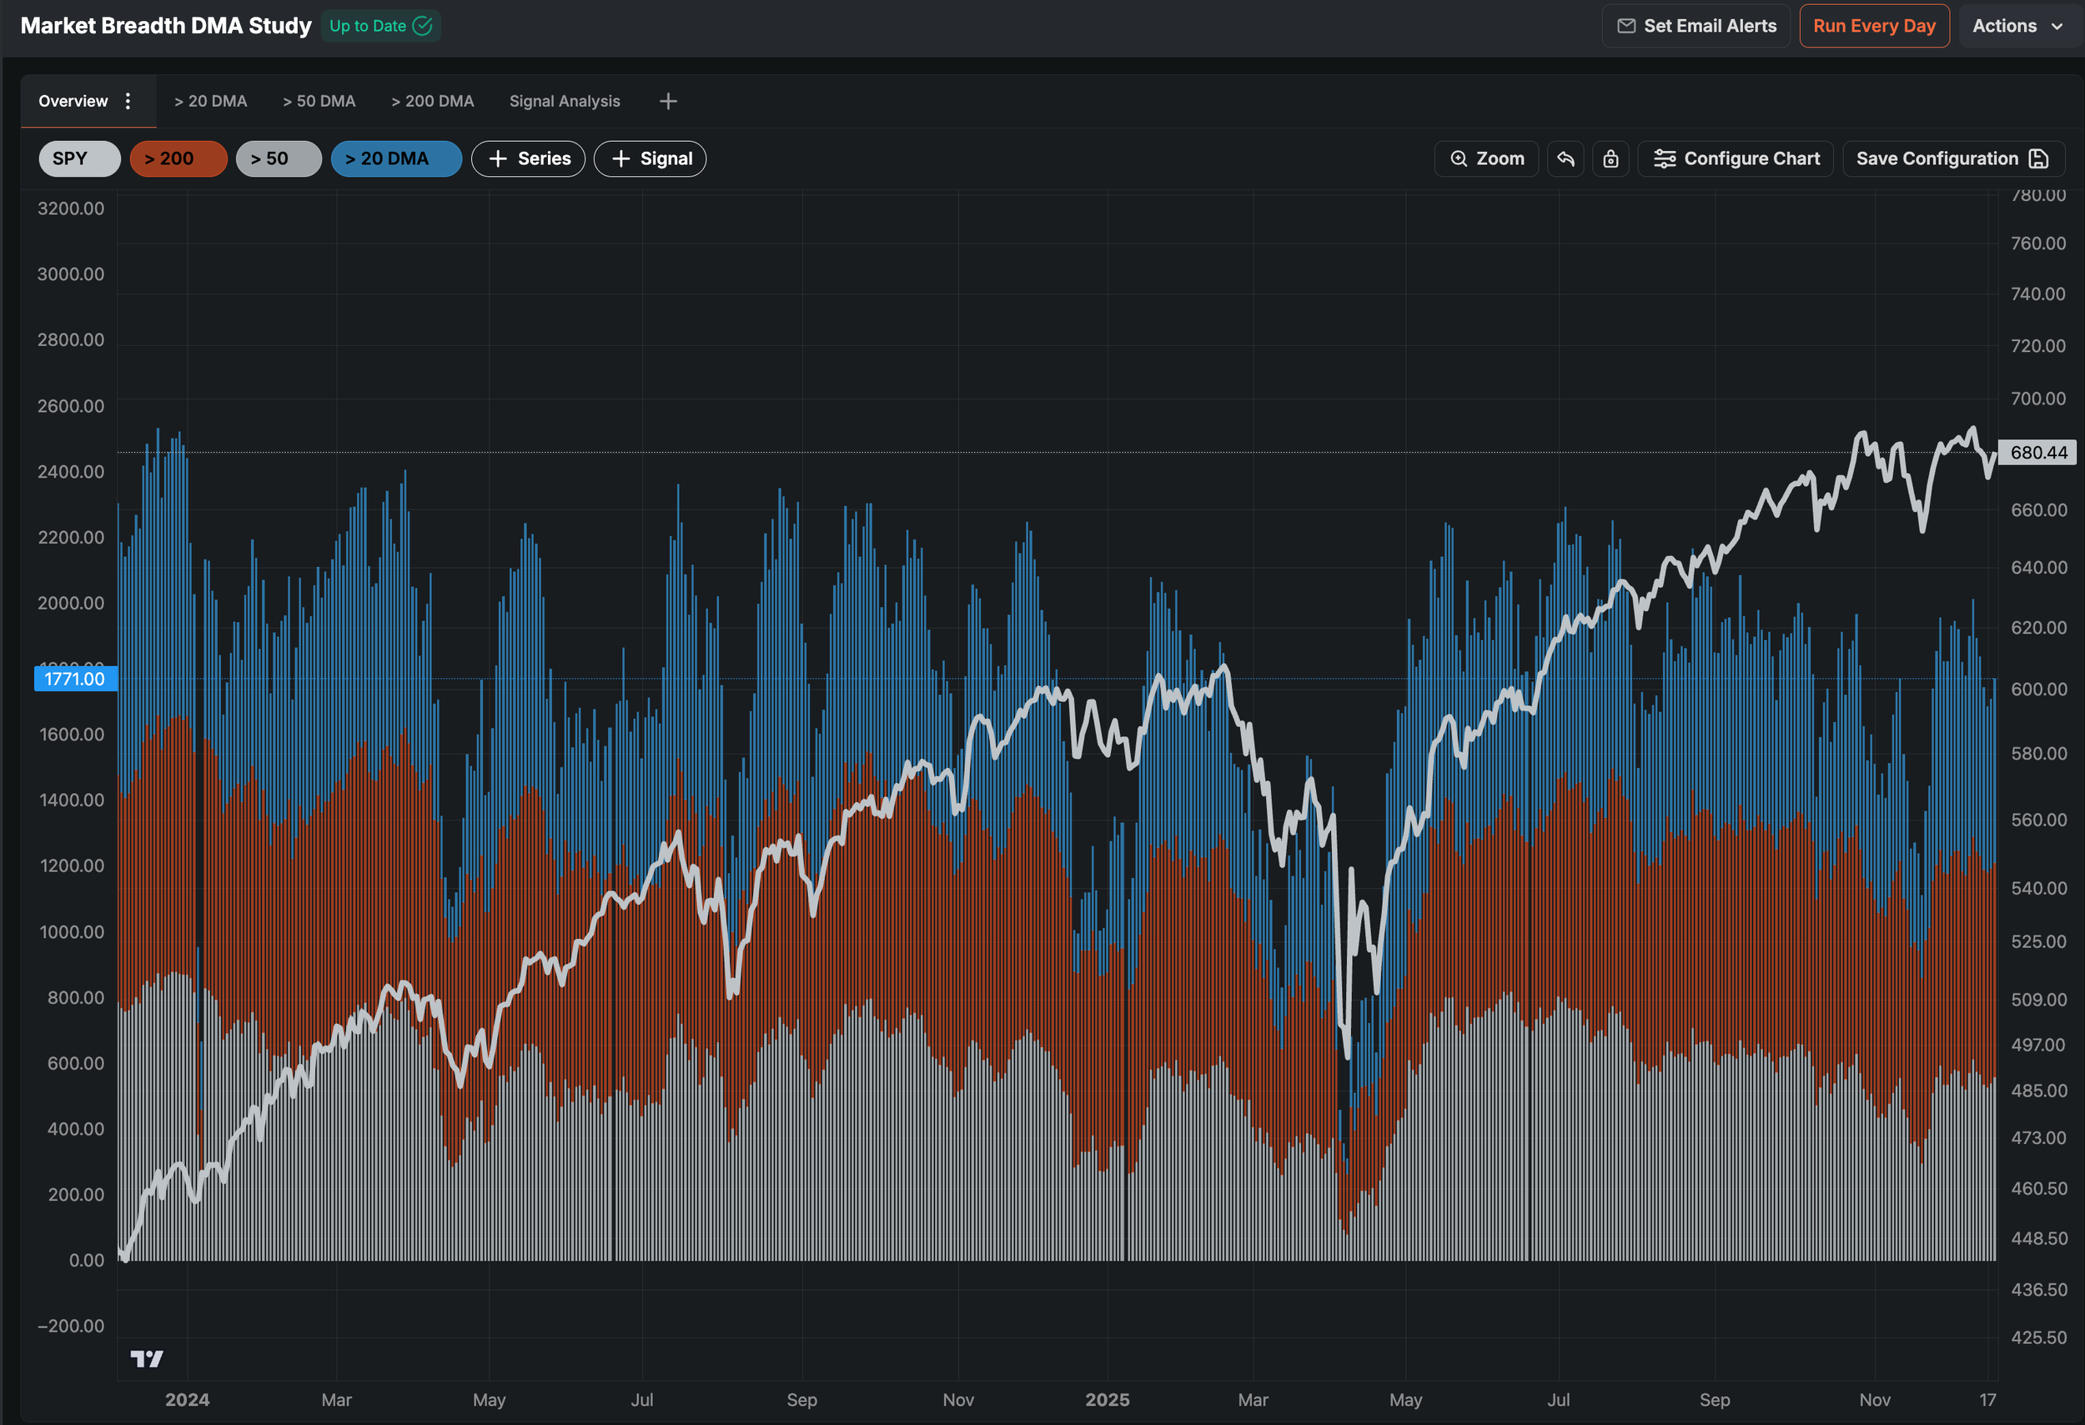The height and width of the screenshot is (1425, 2085).
Task: Click the undo arrow icon
Action: (1565, 158)
